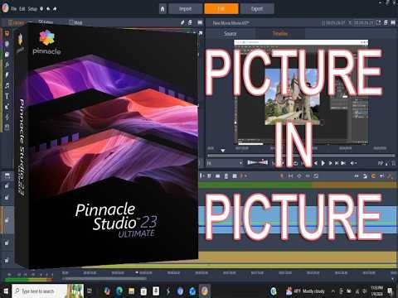The image size is (398, 298).
Task: Step one frame backward in preview
Action: coord(315,163)
